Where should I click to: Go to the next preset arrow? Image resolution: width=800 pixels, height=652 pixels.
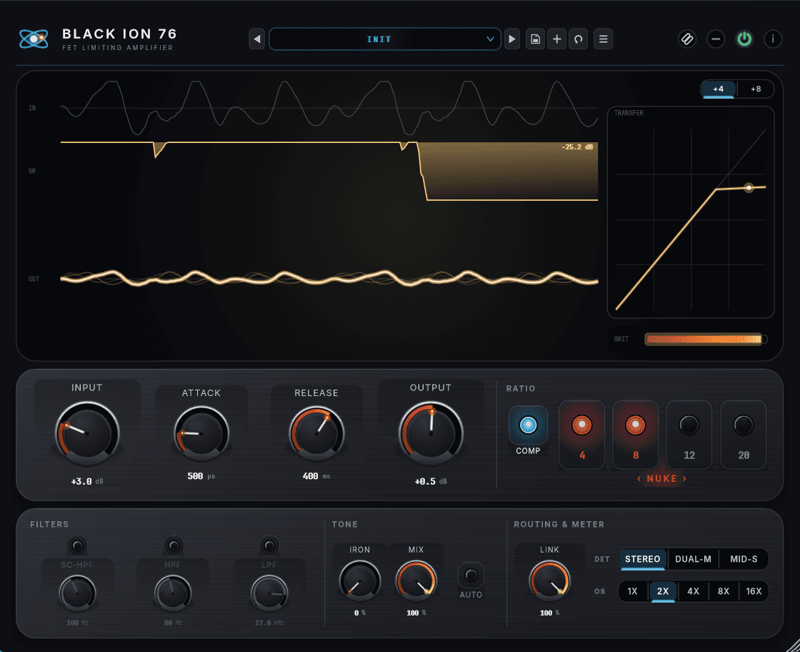pos(511,39)
